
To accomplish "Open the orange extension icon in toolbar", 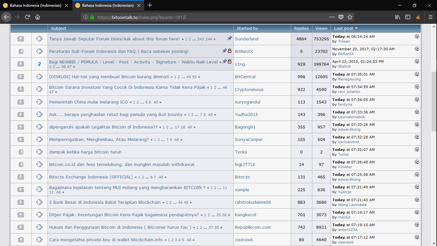I will click(418, 17).
